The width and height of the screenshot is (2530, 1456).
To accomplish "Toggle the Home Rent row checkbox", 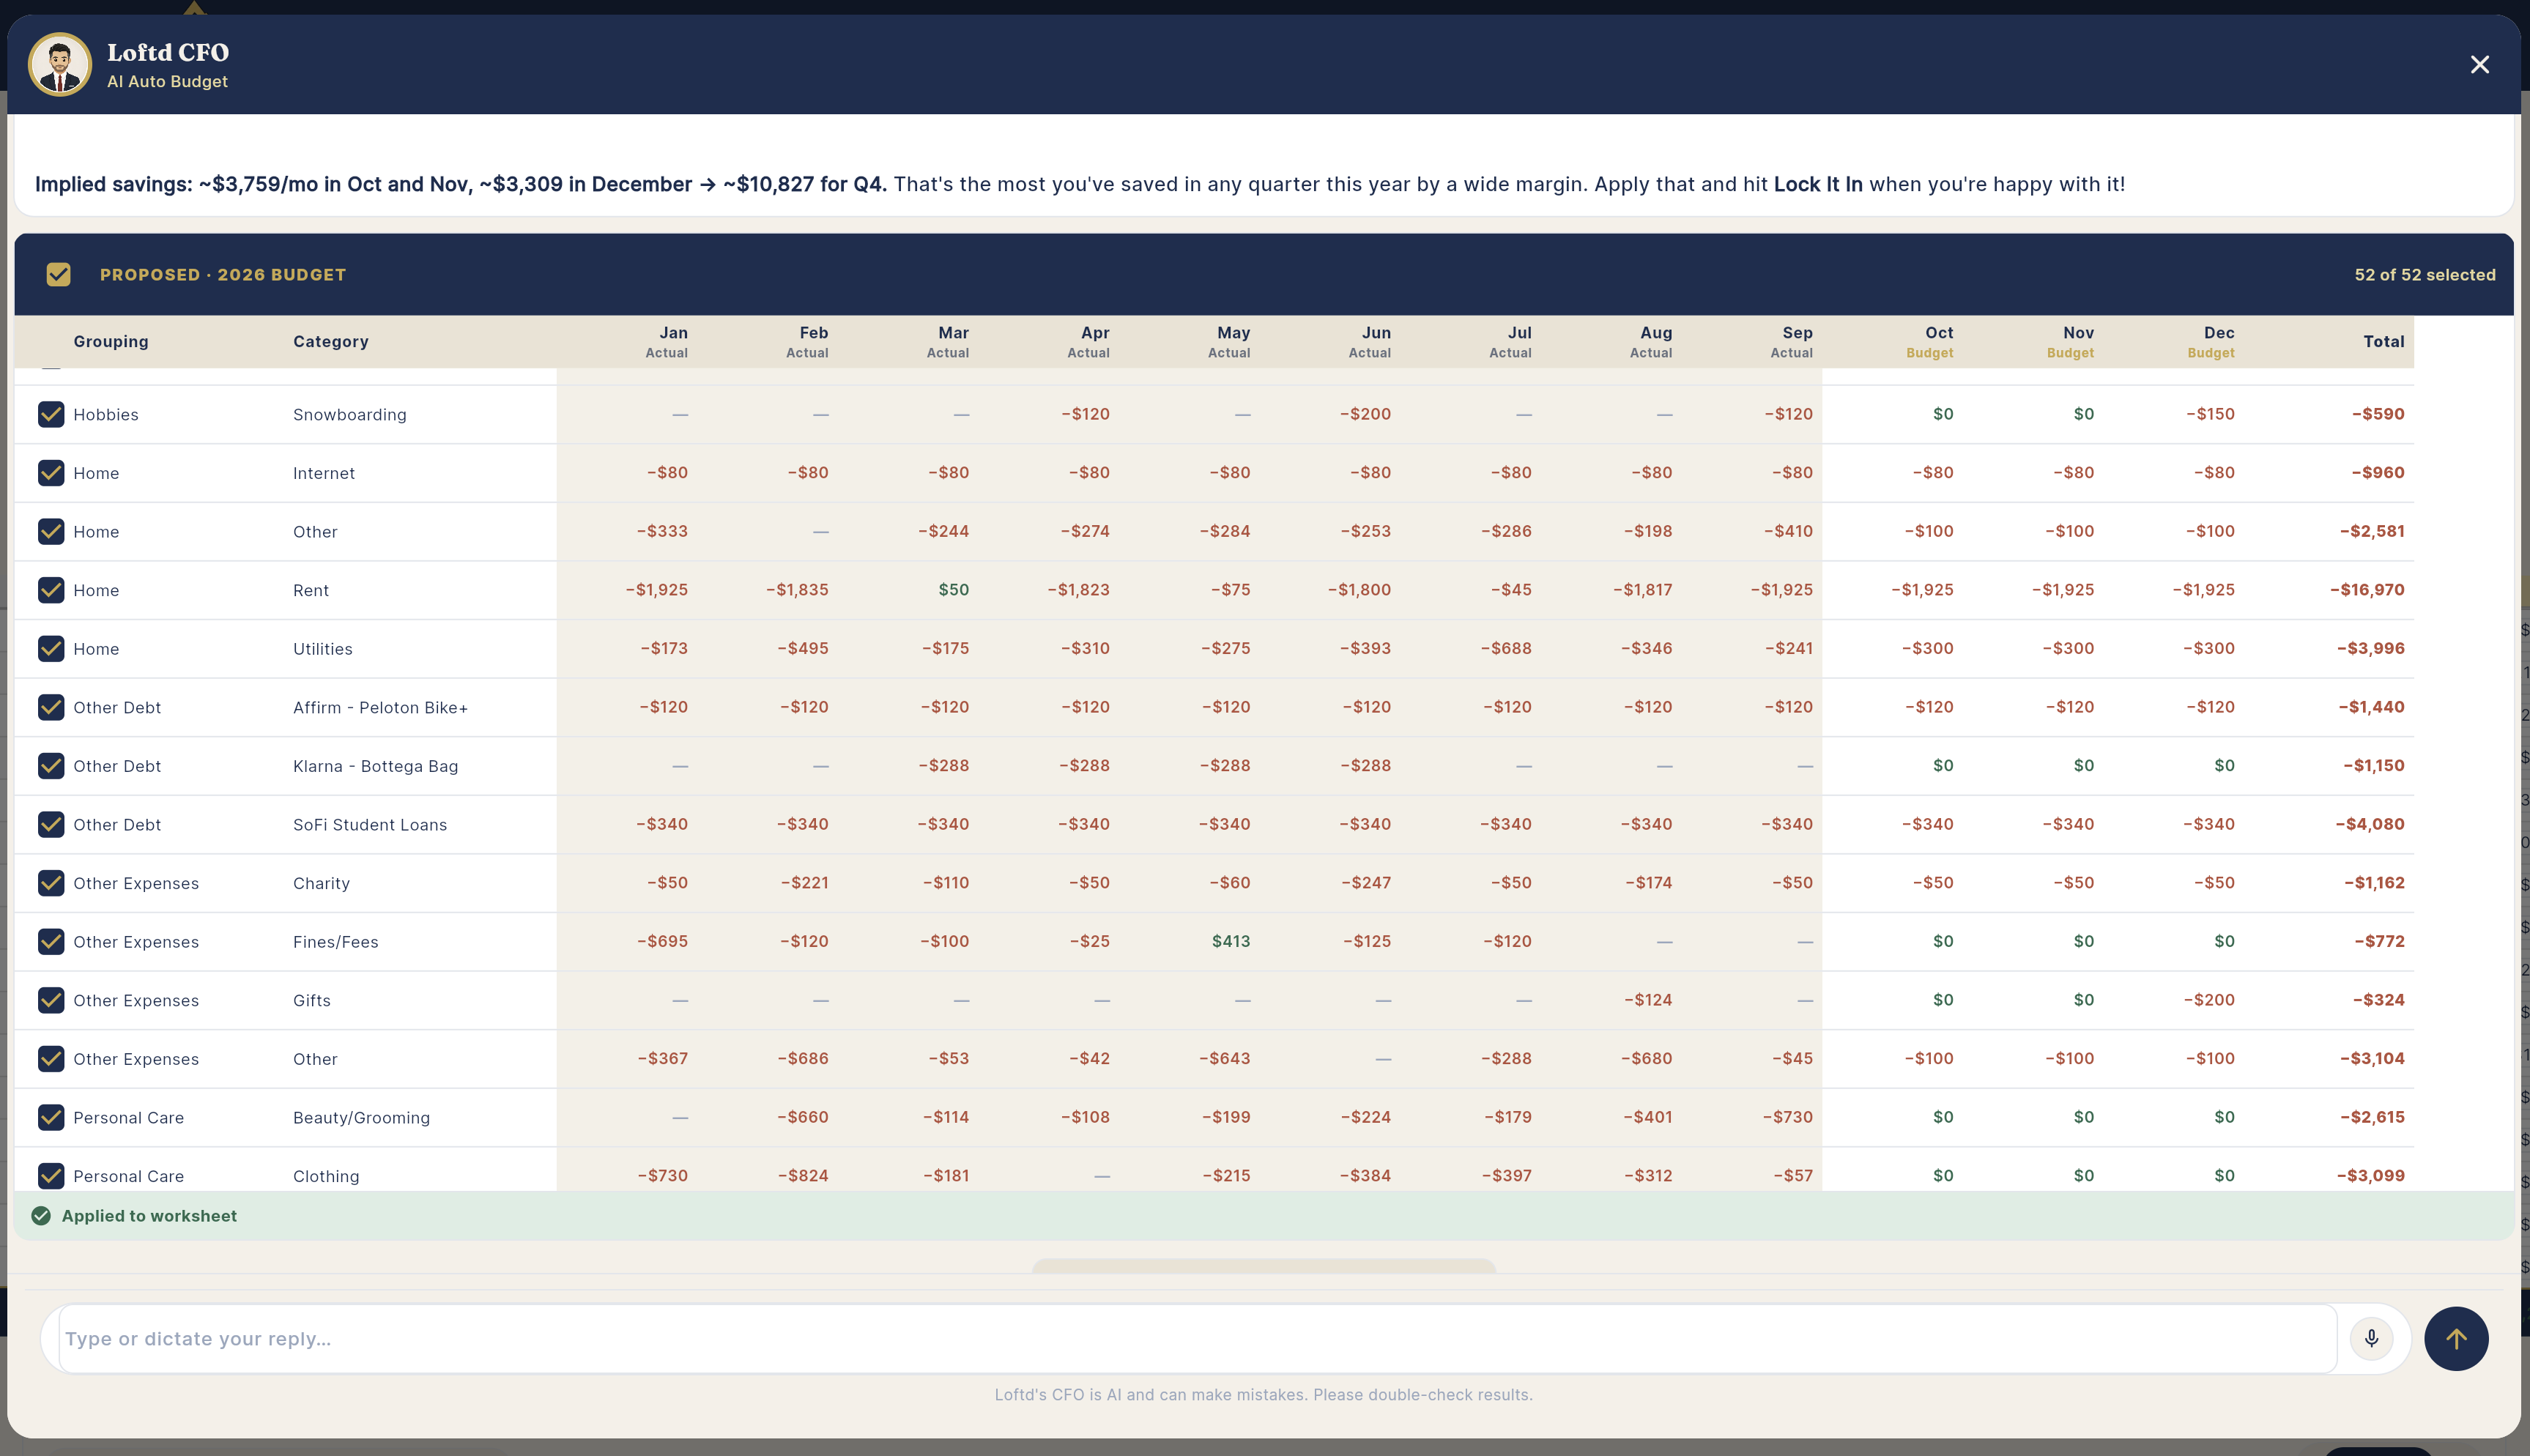I will click(x=51, y=590).
